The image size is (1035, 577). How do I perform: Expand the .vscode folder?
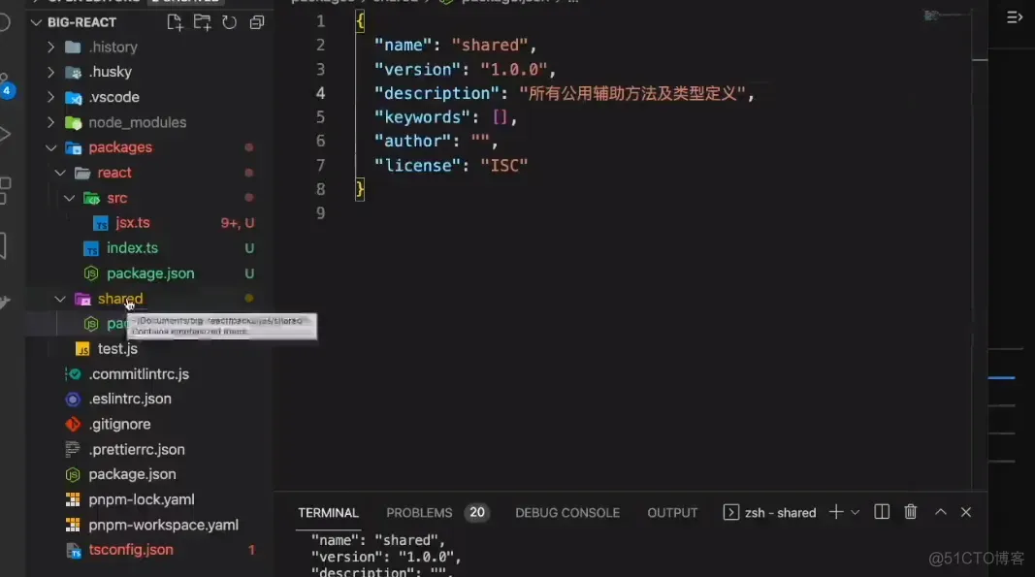[x=50, y=97]
